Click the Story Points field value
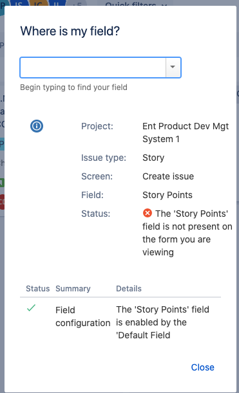 click(x=167, y=195)
